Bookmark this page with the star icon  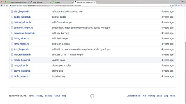173,5
